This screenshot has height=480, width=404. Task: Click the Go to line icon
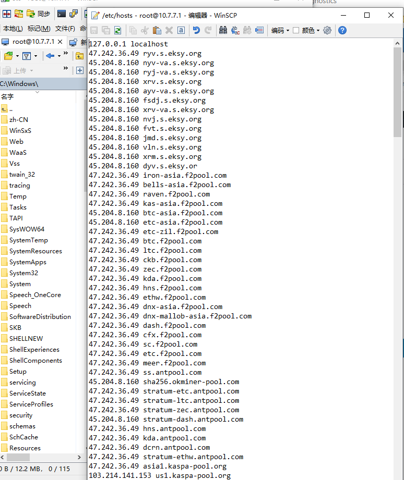(259, 30)
